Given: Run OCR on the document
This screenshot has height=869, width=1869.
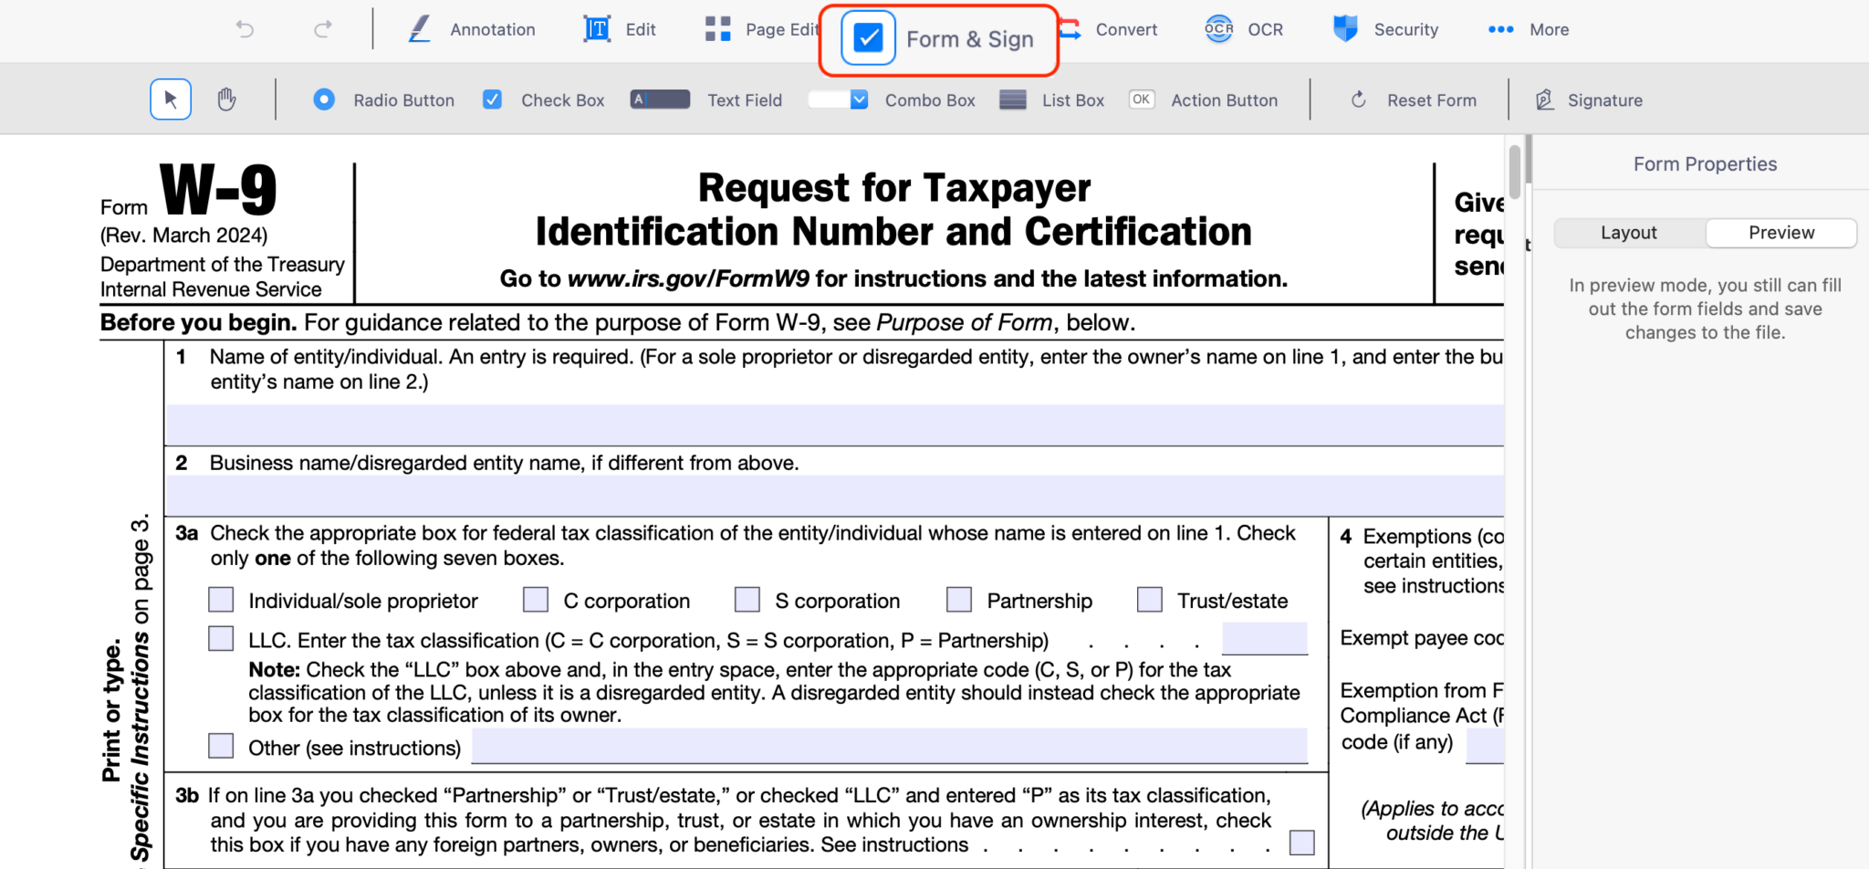Looking at the screenshot, I should pyautogui.click(x=1245, y=29).
